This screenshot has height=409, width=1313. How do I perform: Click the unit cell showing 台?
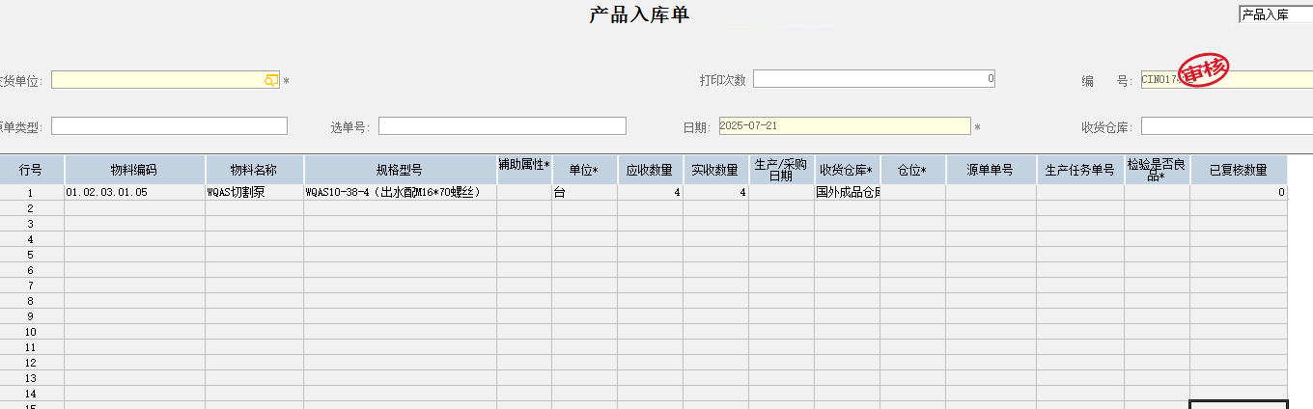(x=584, y=193)
